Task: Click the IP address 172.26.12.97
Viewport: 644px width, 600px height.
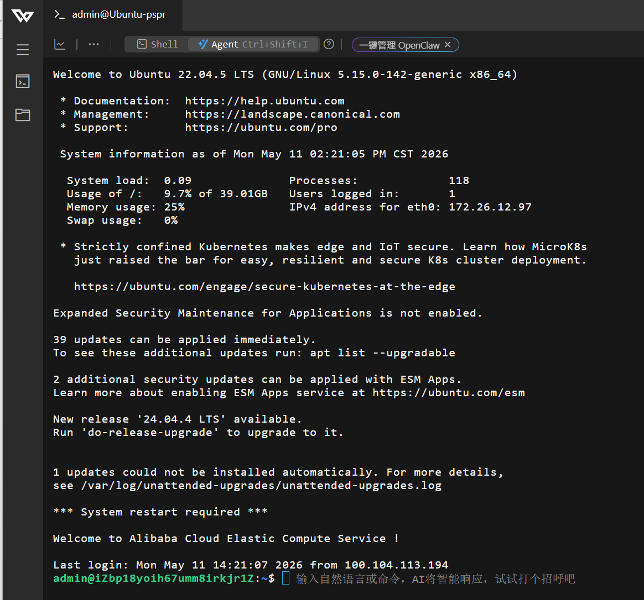Action: coord(490,207)
